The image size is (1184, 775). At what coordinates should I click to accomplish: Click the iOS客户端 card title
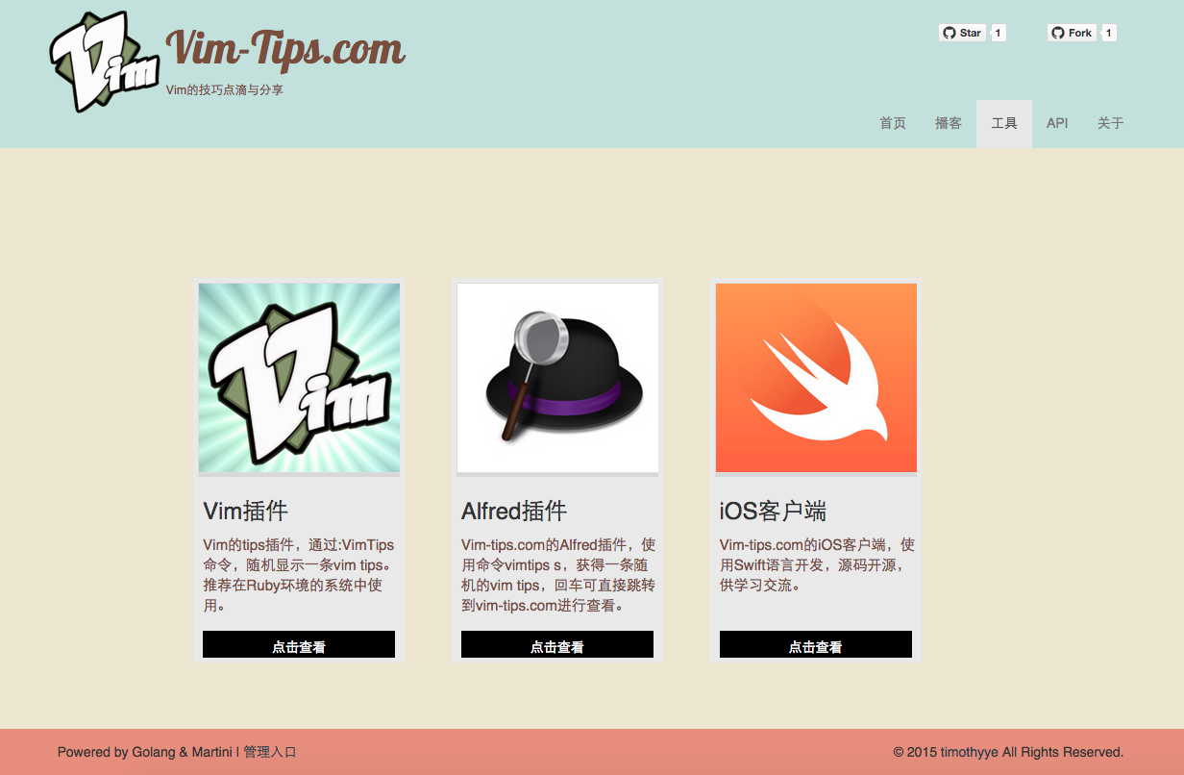click(x=774, y=511)
